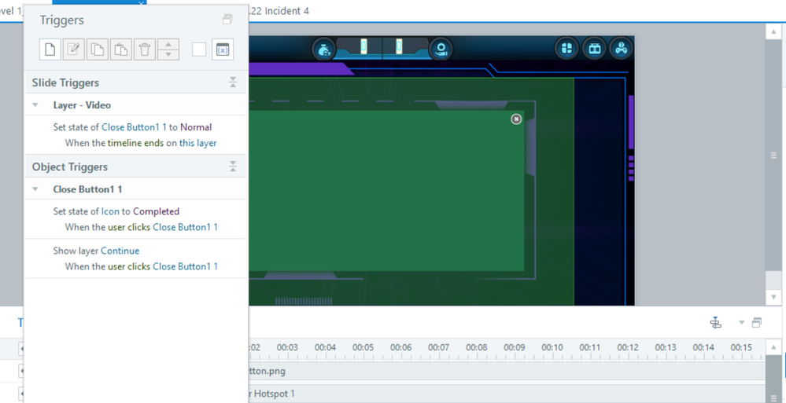The image size is (786, 403).
Task: Click the edit trigger icon
Action: (74, 49)
